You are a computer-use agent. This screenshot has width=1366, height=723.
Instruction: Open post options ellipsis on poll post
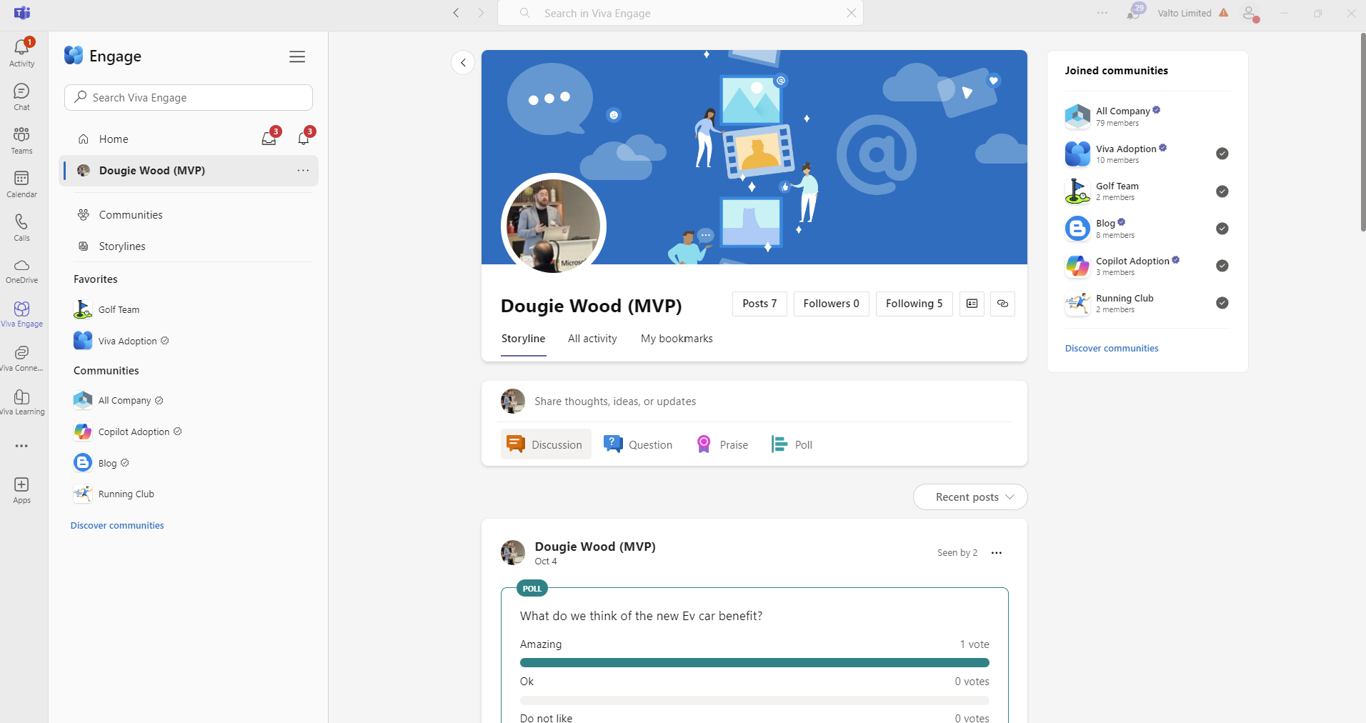997,553
